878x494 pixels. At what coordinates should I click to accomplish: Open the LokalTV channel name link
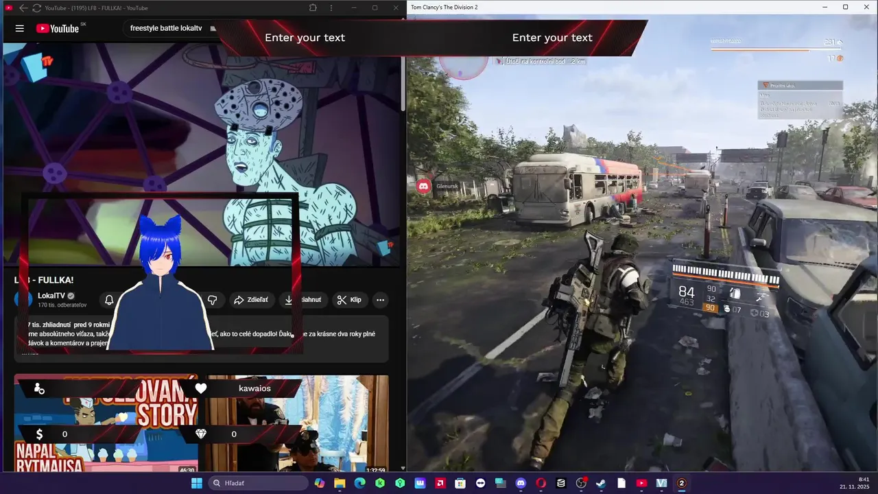point(52,296)
